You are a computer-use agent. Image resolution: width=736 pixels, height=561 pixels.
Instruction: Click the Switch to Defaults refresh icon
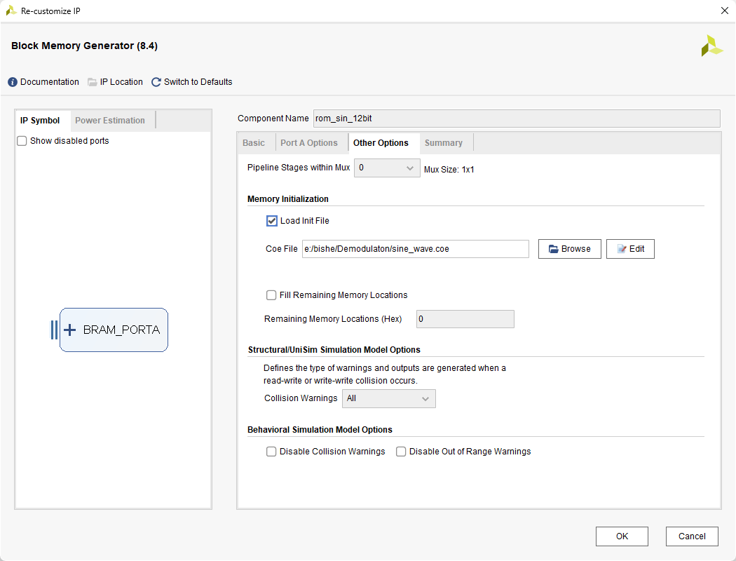pos(156,82)
